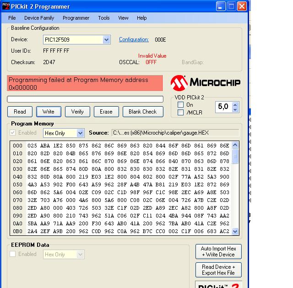
Task: Click the Microchip logo
Action: 205,83
